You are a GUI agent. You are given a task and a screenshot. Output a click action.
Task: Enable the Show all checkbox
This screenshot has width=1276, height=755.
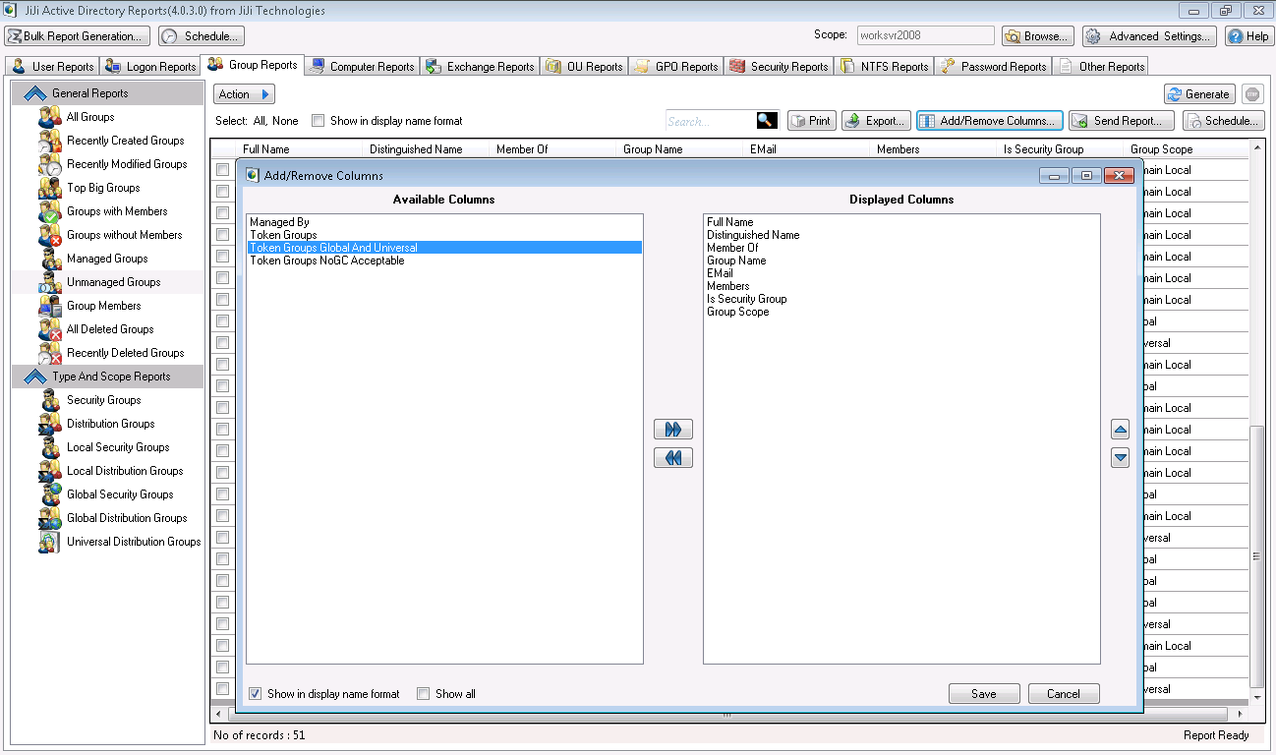click(424, 693)
